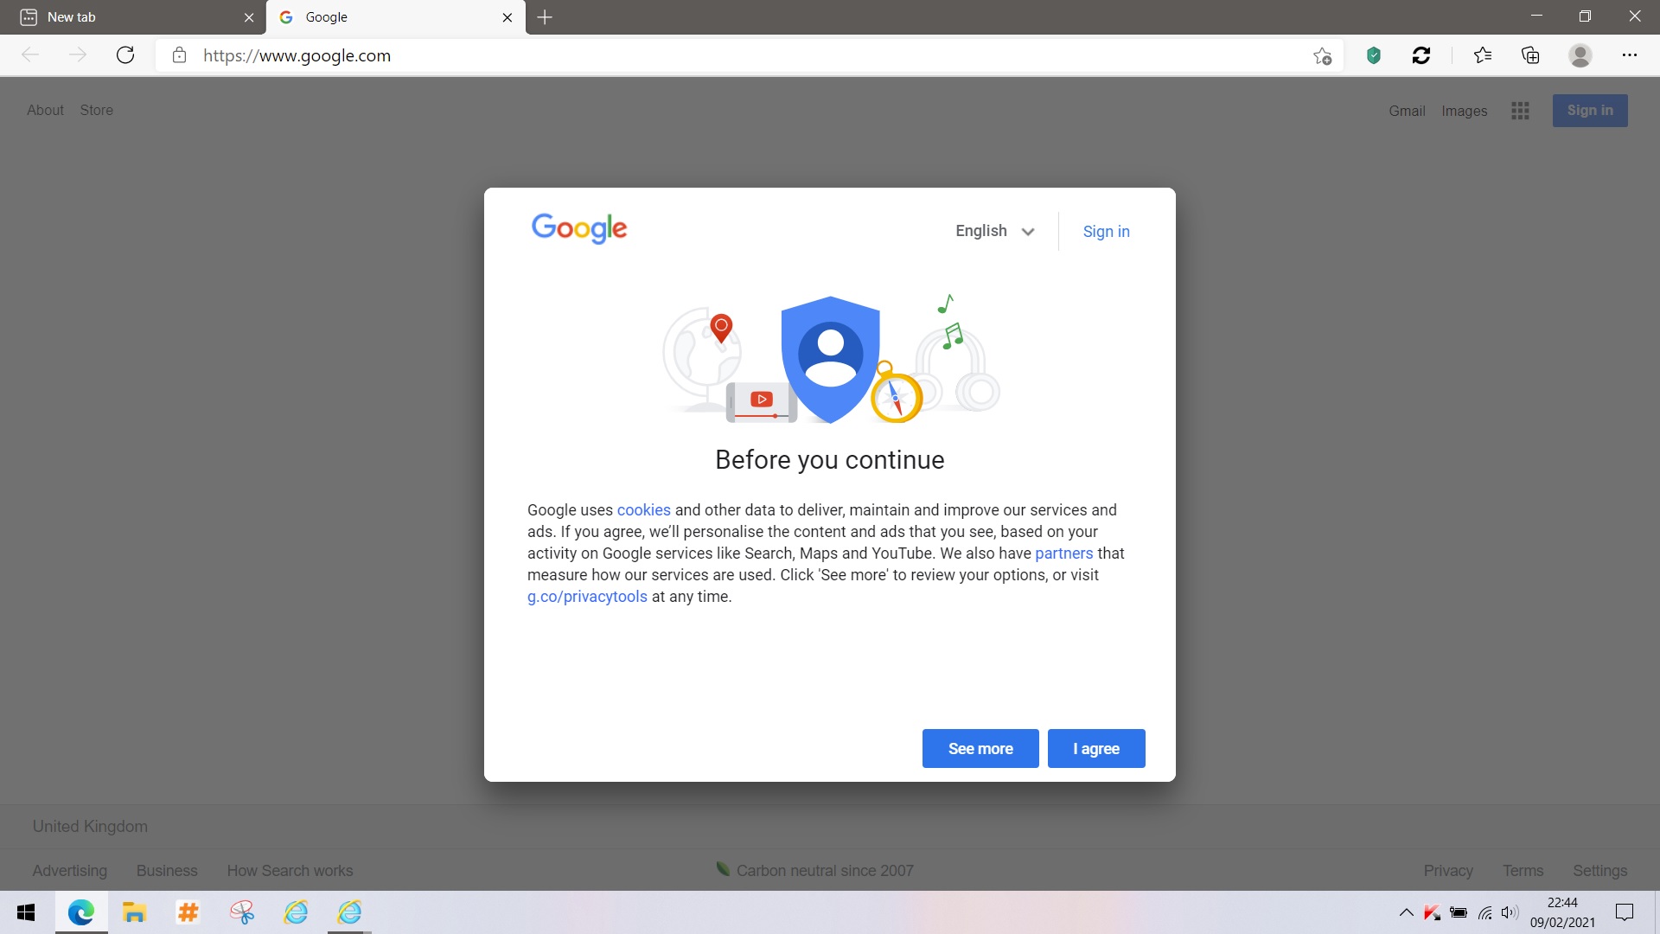Show hidden system tray icons chevron
This screenshot has height=934, width=1660.
click(1406, 912)
